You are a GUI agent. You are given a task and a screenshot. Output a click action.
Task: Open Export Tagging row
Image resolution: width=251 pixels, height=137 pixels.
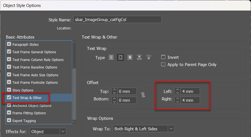point(39,121)
